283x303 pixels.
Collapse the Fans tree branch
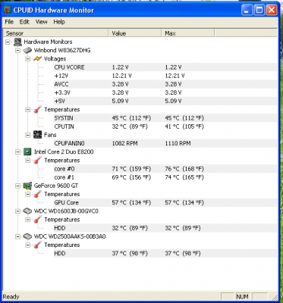pyautogui.click(x=27, y=135)
